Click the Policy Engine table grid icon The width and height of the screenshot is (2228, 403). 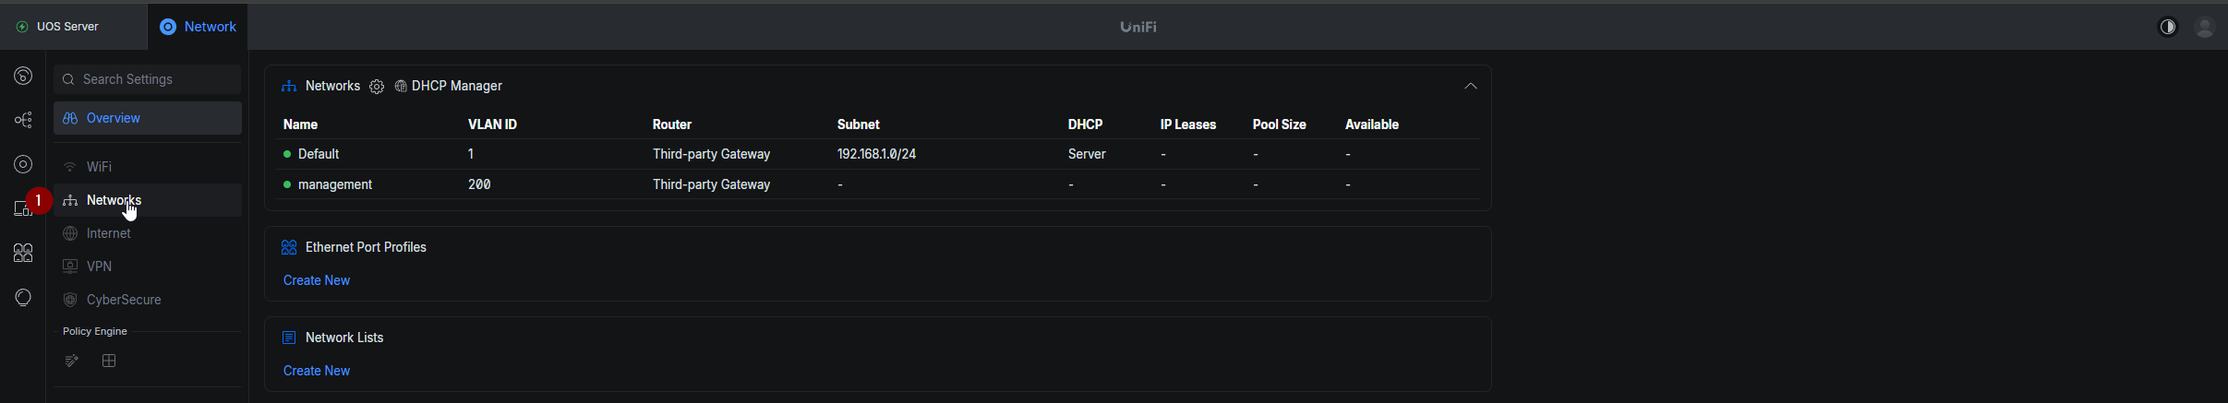coord(109,361)
